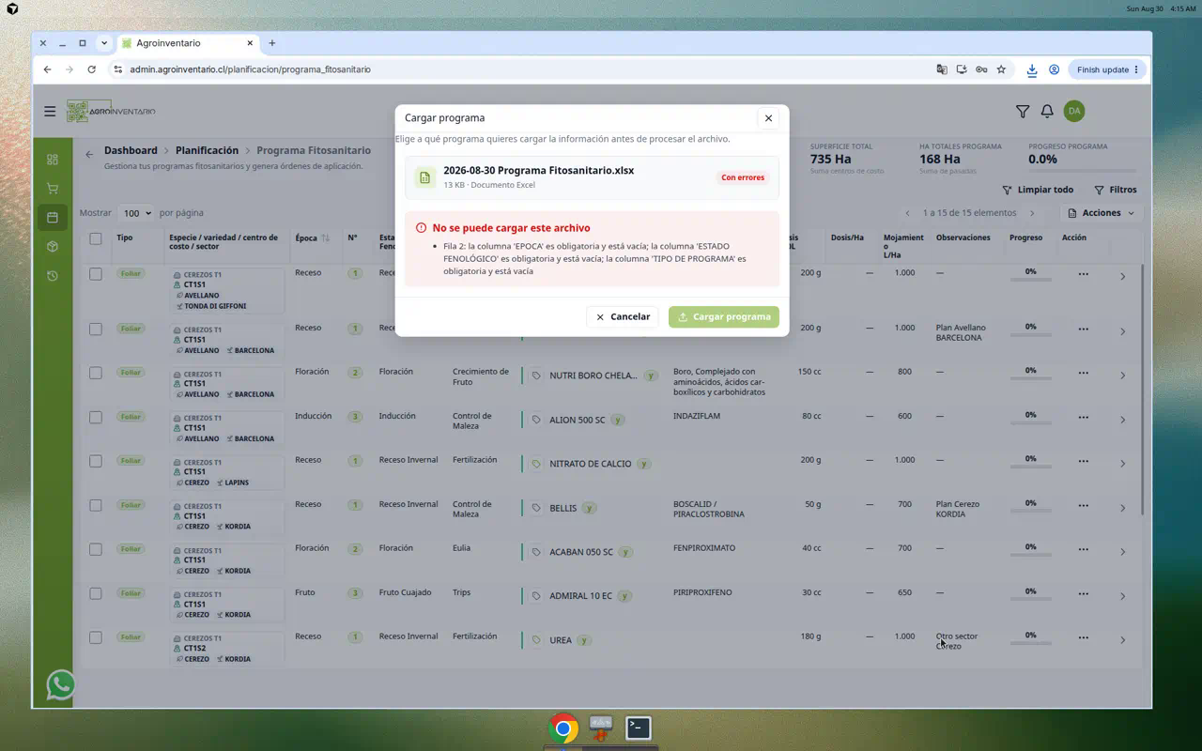Open the Terminal from the dock
This screenshot has height=751, width=1202.
pos(639,728)
